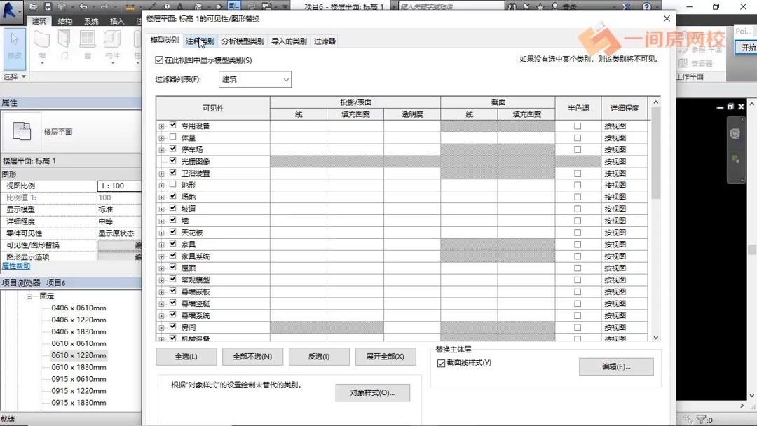Click the Undo icon
Viewport: 757px width, 426px height.
pyautogui.click(x=83, y=6)
